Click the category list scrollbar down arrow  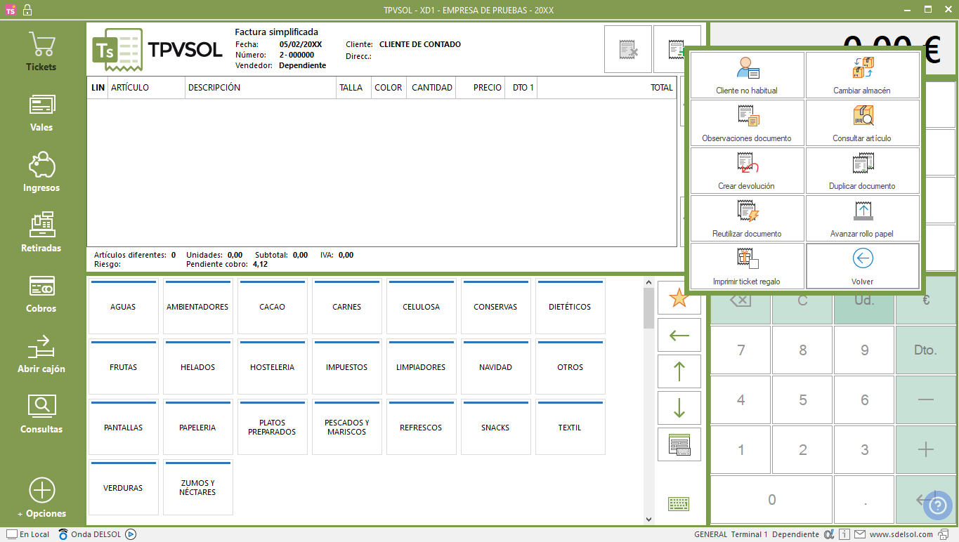[x=648, y=520]
